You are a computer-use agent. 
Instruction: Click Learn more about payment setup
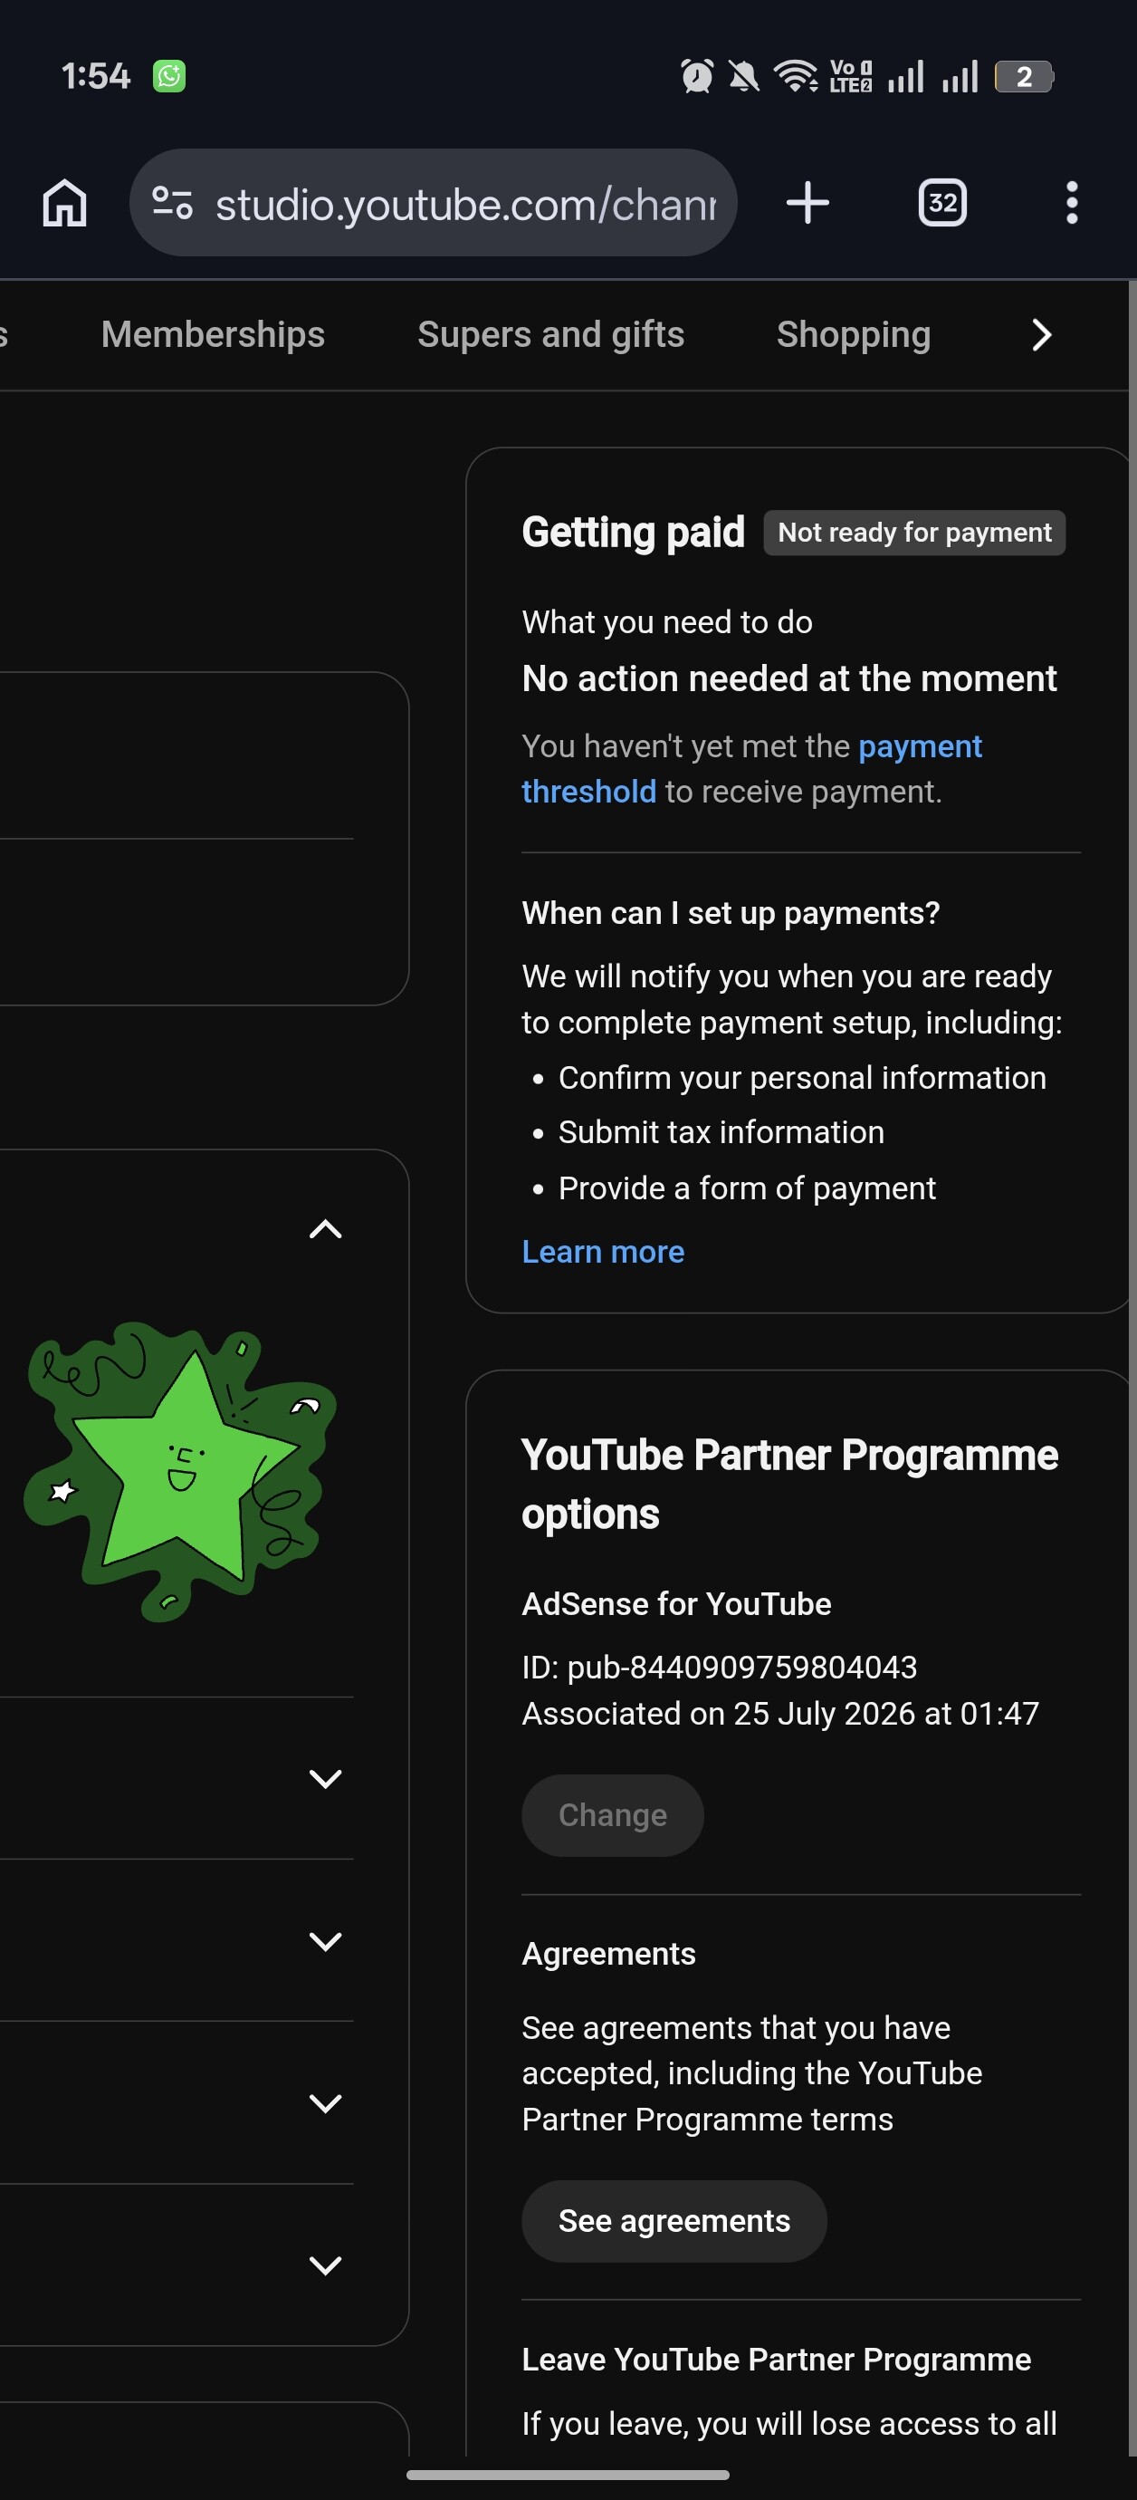[604, 1252]
